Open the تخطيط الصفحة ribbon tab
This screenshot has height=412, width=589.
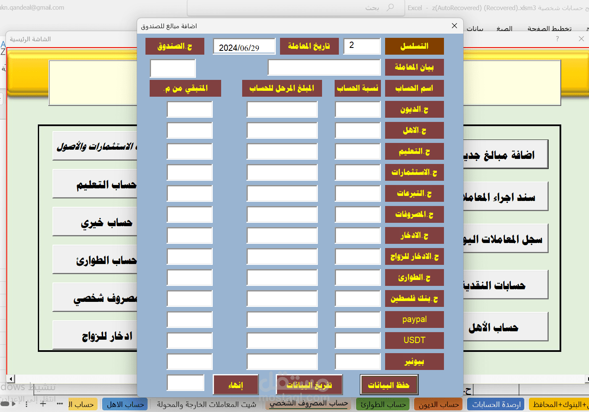[x=549, y=29]
